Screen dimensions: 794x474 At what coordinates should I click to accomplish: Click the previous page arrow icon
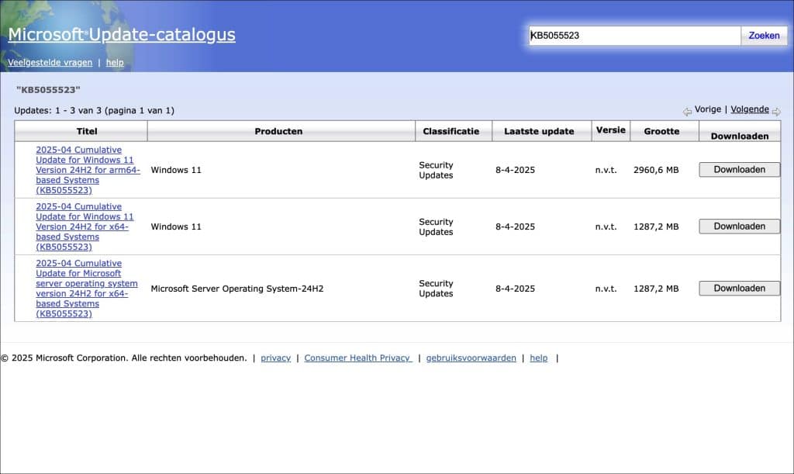click(x=687, y=112)
